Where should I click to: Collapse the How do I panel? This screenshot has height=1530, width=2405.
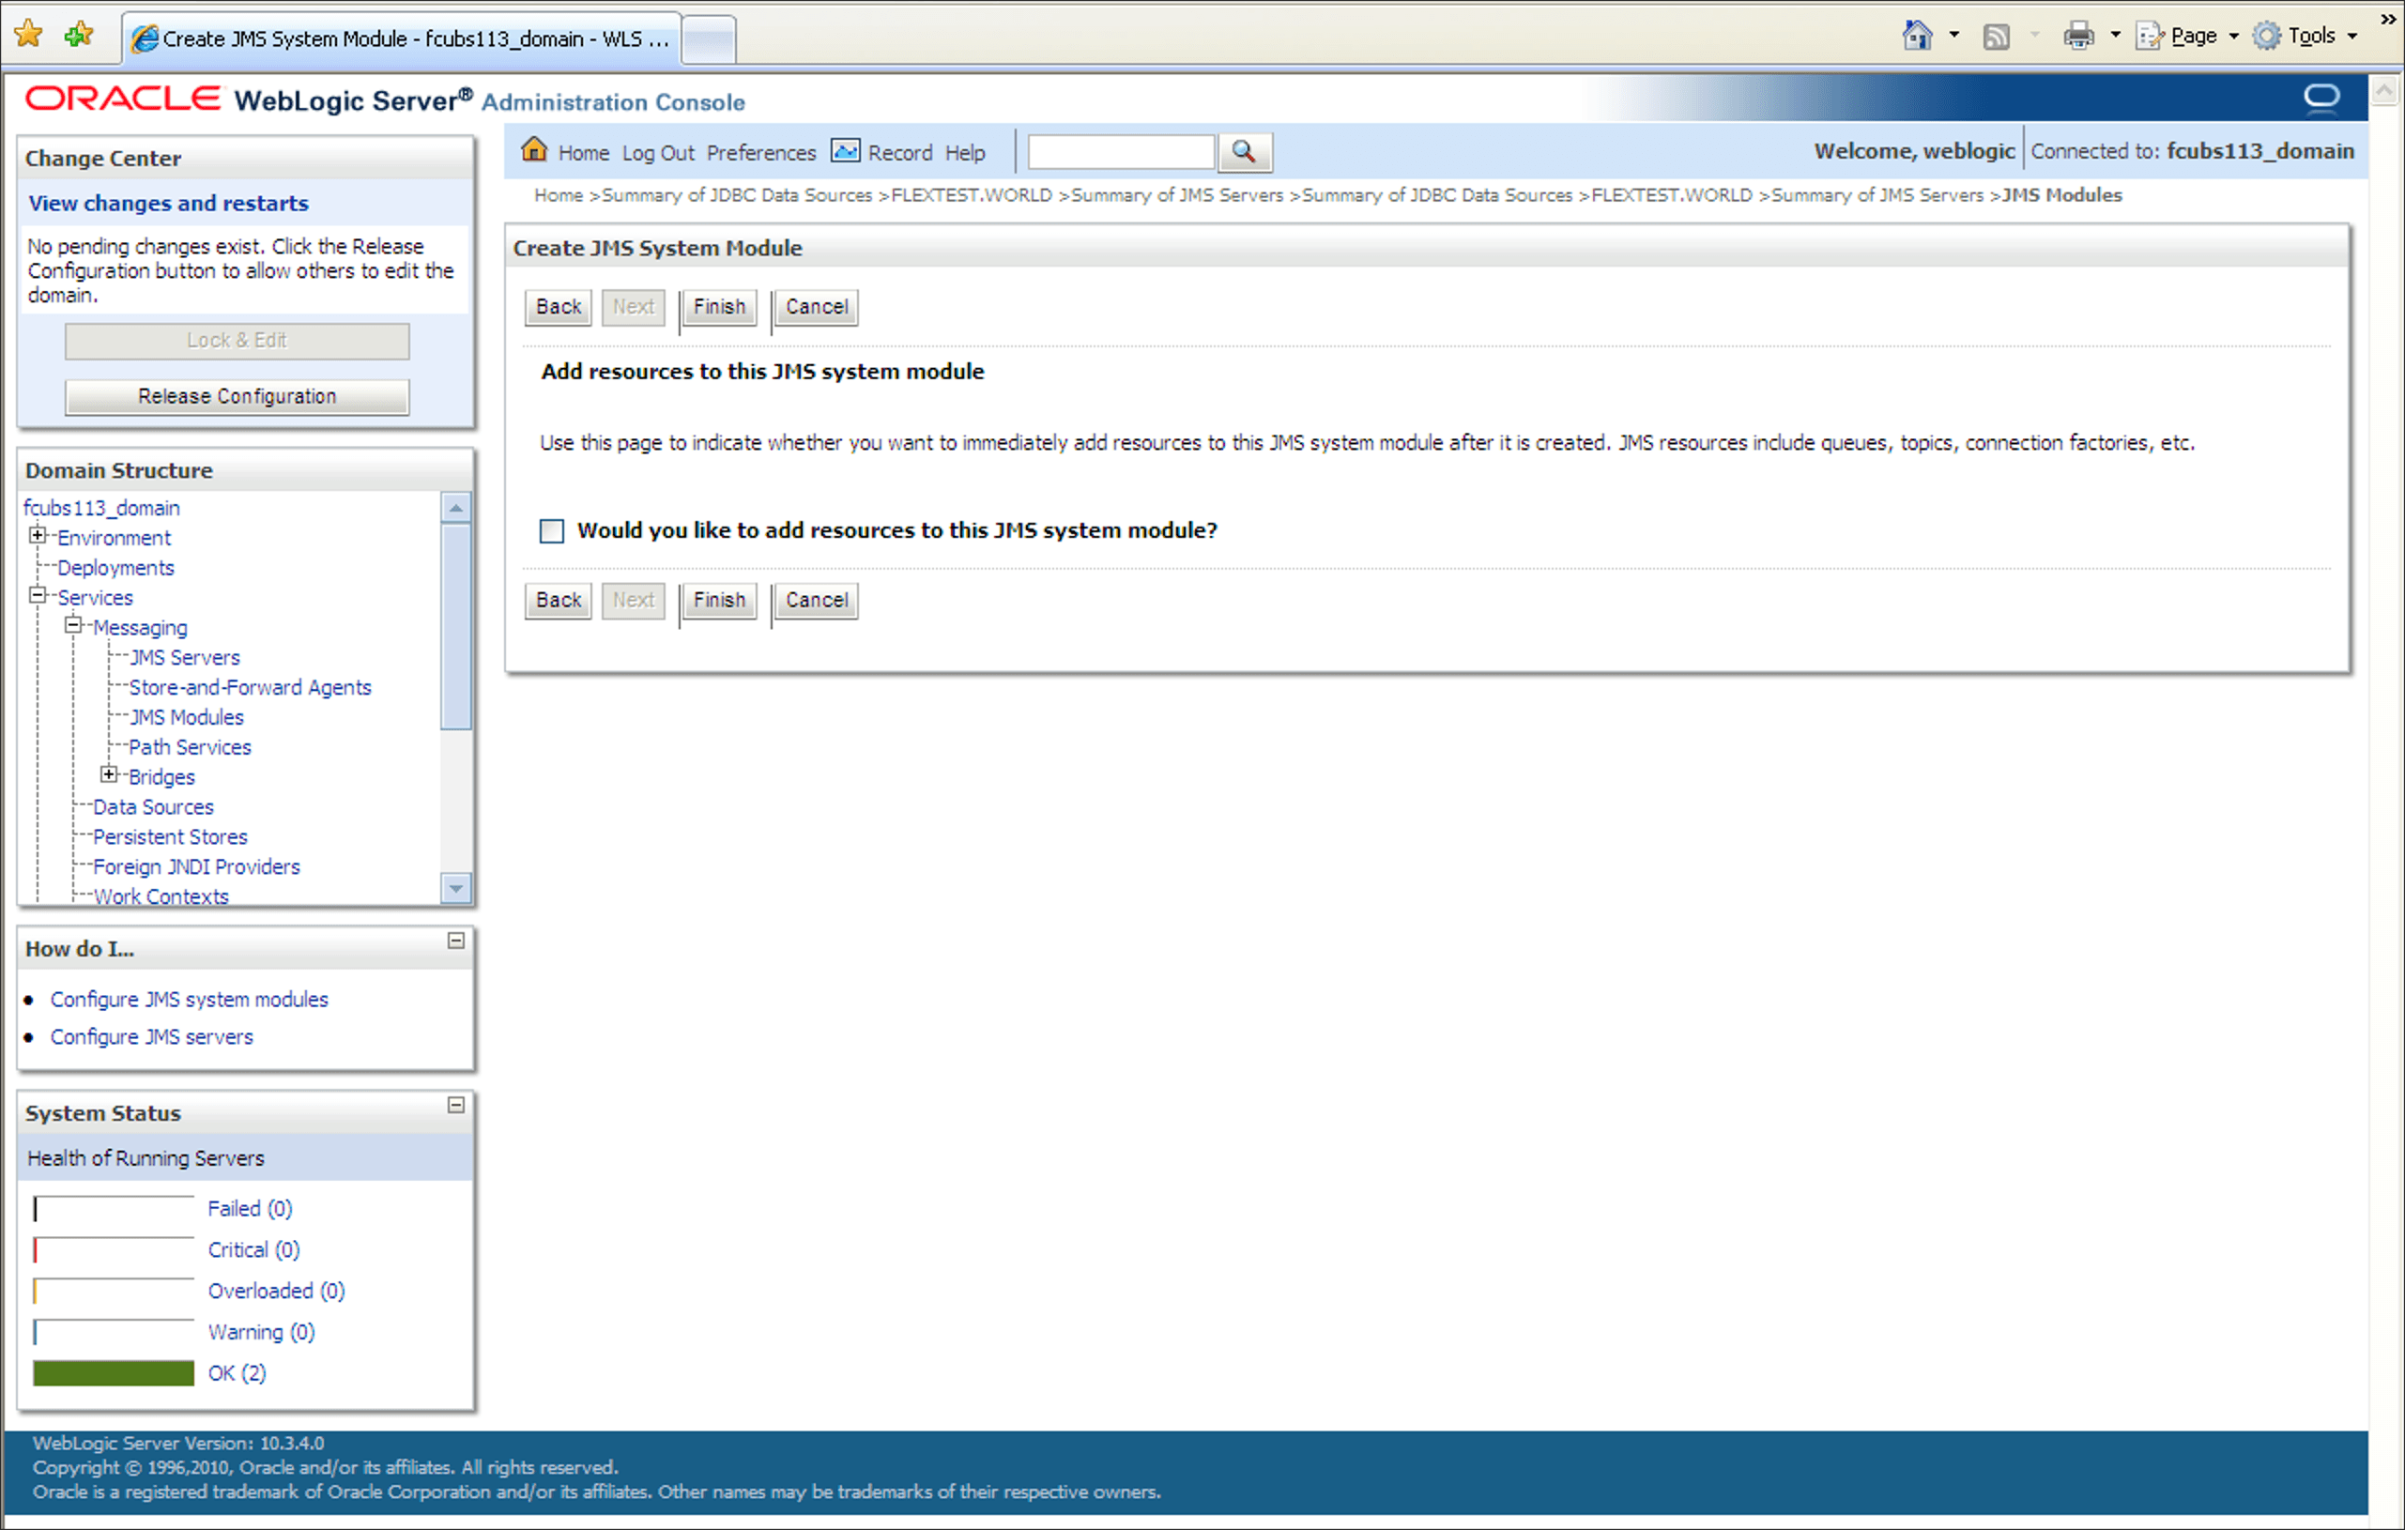[455, 941]
